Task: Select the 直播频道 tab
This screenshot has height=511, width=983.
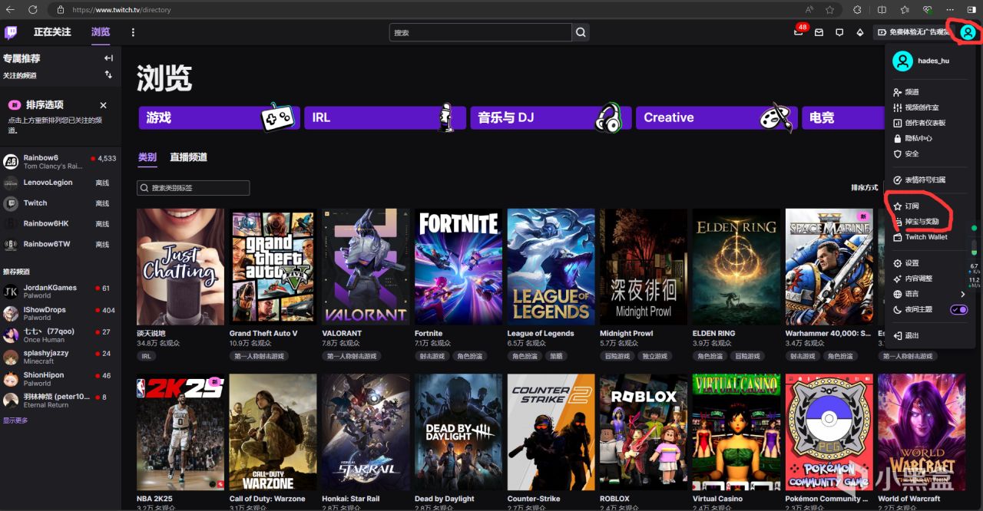Action: (x=188, y=157)
